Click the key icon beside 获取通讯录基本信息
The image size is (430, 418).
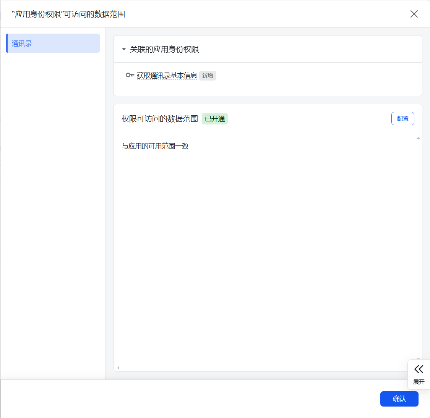(130, 75)
